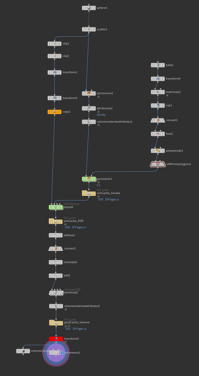Select the volumerasterizeattributes2 node icon

pos(56,306)
